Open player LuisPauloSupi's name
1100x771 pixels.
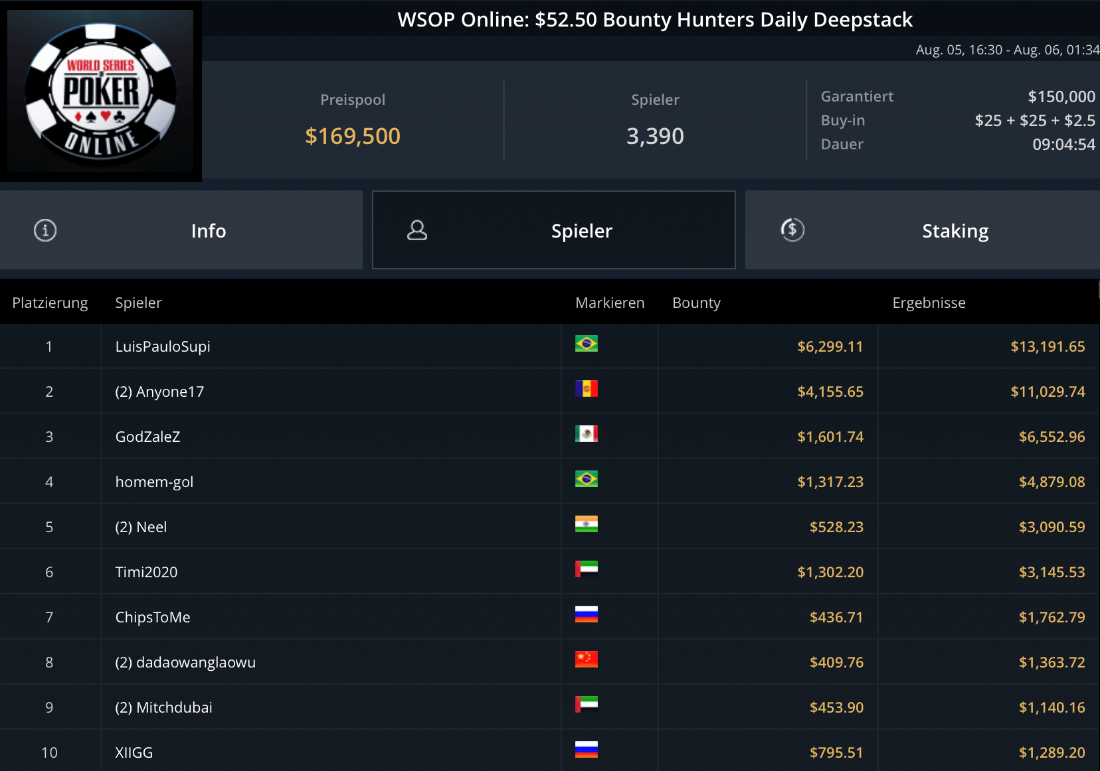[x=163, y=346]
